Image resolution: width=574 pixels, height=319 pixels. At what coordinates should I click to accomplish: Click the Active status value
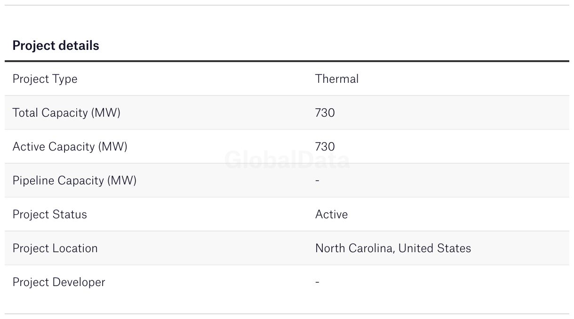point(332,214)
